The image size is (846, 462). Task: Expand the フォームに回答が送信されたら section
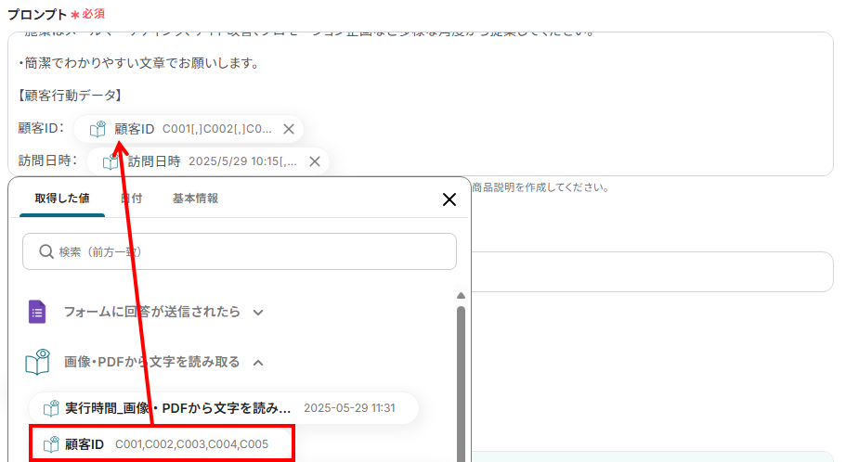258,312
